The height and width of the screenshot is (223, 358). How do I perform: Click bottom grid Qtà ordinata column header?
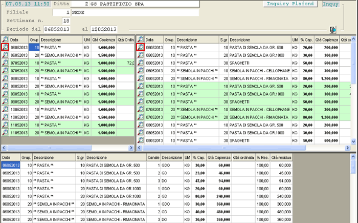coord(243,157)
